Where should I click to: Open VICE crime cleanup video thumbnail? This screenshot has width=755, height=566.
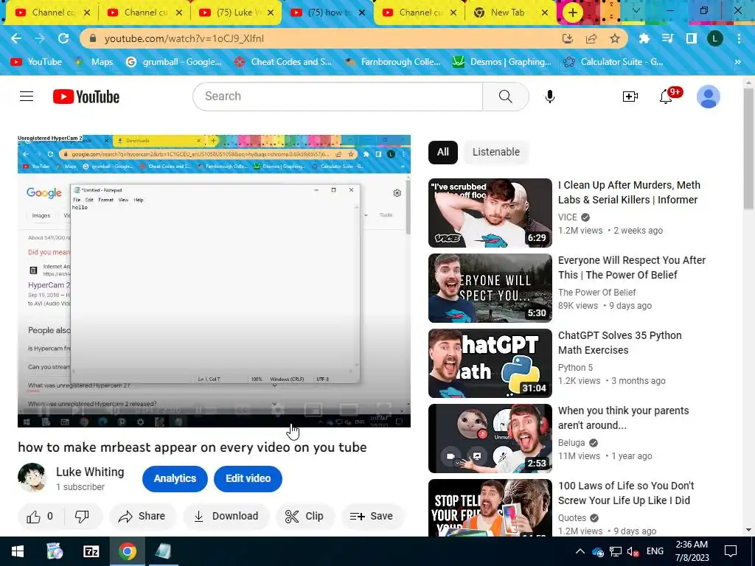490,213
